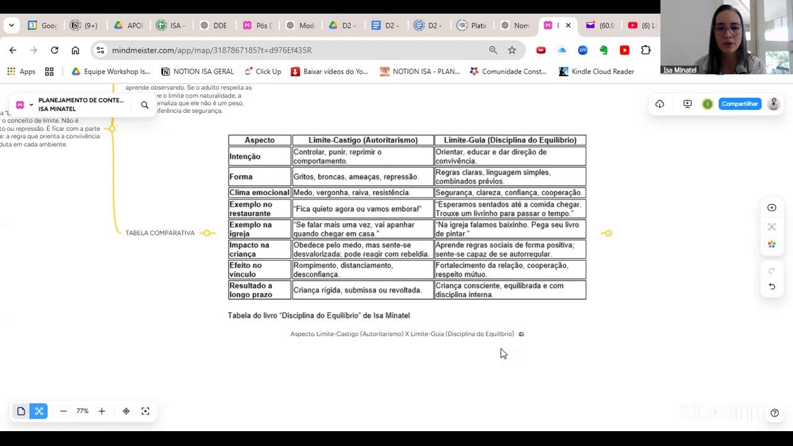
Task: Zoom in with the plus button
Action: 102,411
